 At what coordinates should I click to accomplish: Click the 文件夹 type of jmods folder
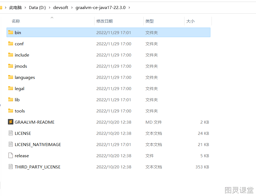pyautogui.click(x=151, y=66)
